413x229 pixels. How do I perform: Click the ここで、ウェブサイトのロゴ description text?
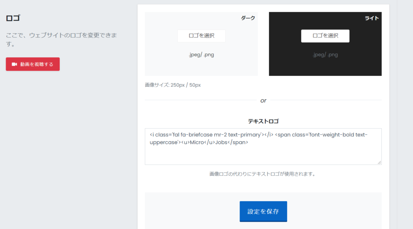[x=61, y=40]
